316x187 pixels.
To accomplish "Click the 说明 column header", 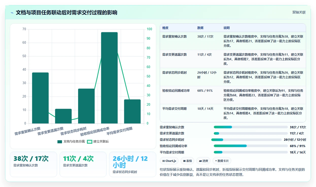I will (226, 28).
